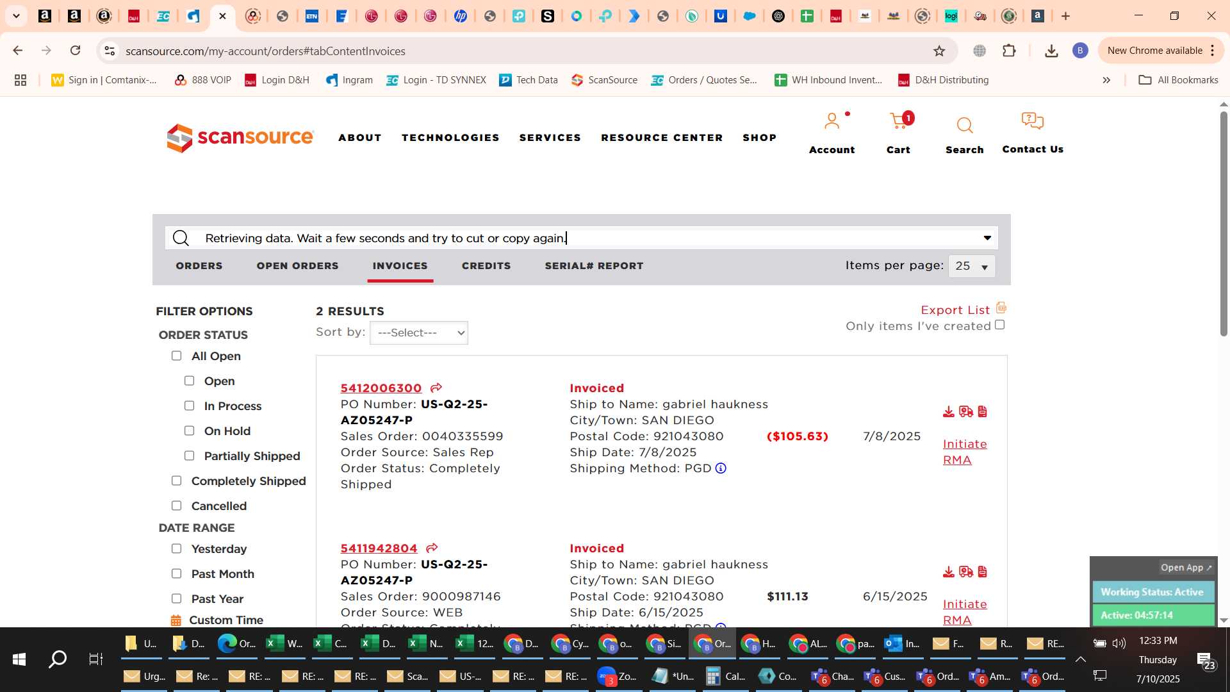Check the In Process filter
The image size is (1230, 692).
click(189, 406)
